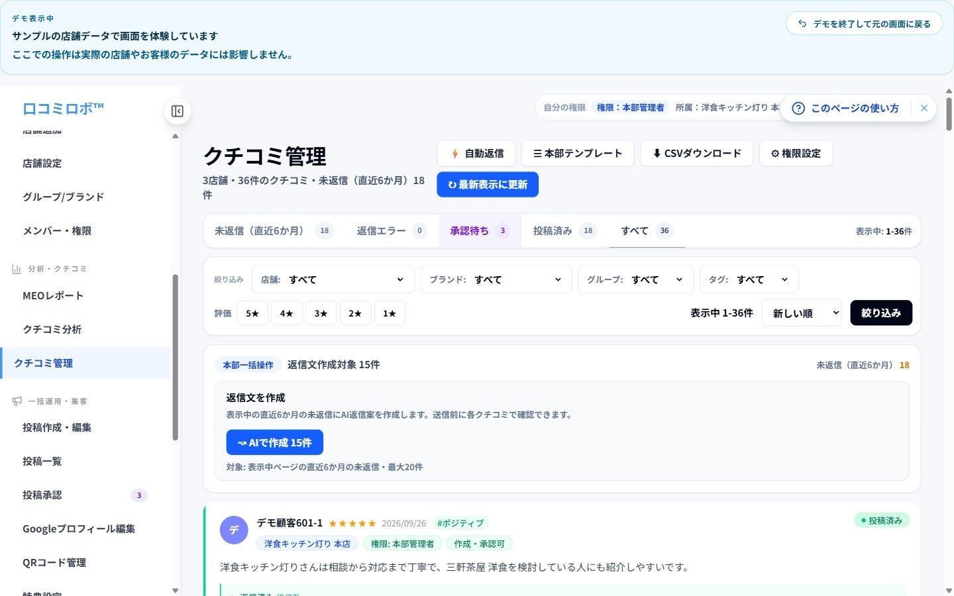Open the 新しい順 sort dropdown
954x596 pixels.
click(x=802, y=313)
